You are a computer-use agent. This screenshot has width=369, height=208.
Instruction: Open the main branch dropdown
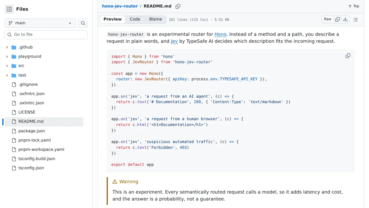[40, 23]
